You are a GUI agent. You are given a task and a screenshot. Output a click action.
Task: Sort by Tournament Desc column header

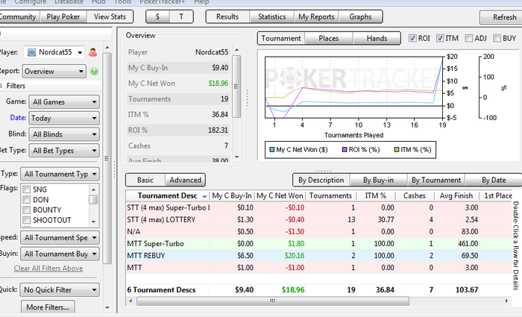pyautogui.click(x=168, y=195)
